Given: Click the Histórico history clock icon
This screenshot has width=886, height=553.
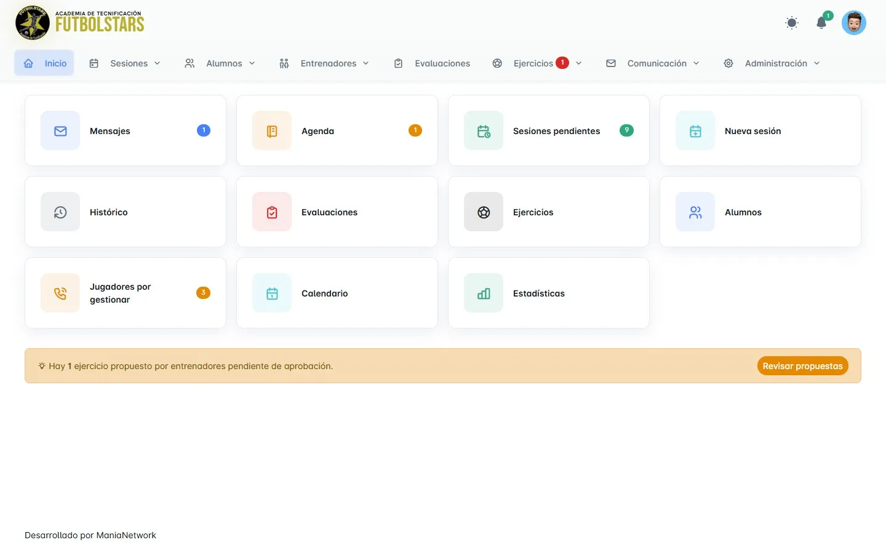Looking at the screenshot, I should pos(60,212).
